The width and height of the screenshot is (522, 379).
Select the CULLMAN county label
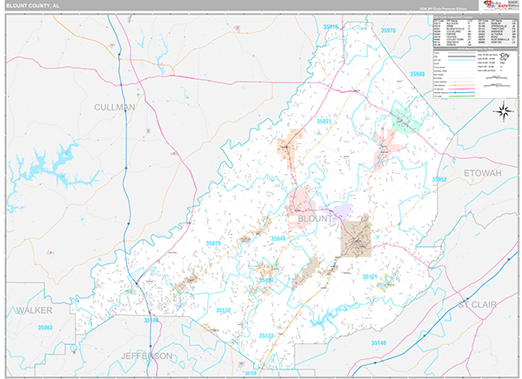115,107
